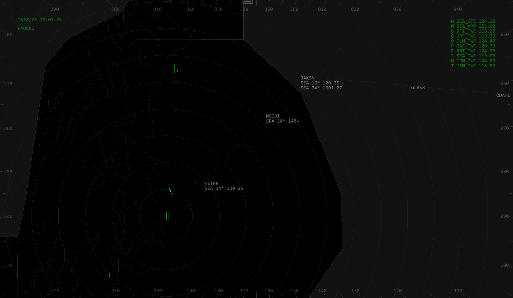Click the PAUSED status indicator
Viewport: 513px width, 298px height.
(x=26, y=28)
